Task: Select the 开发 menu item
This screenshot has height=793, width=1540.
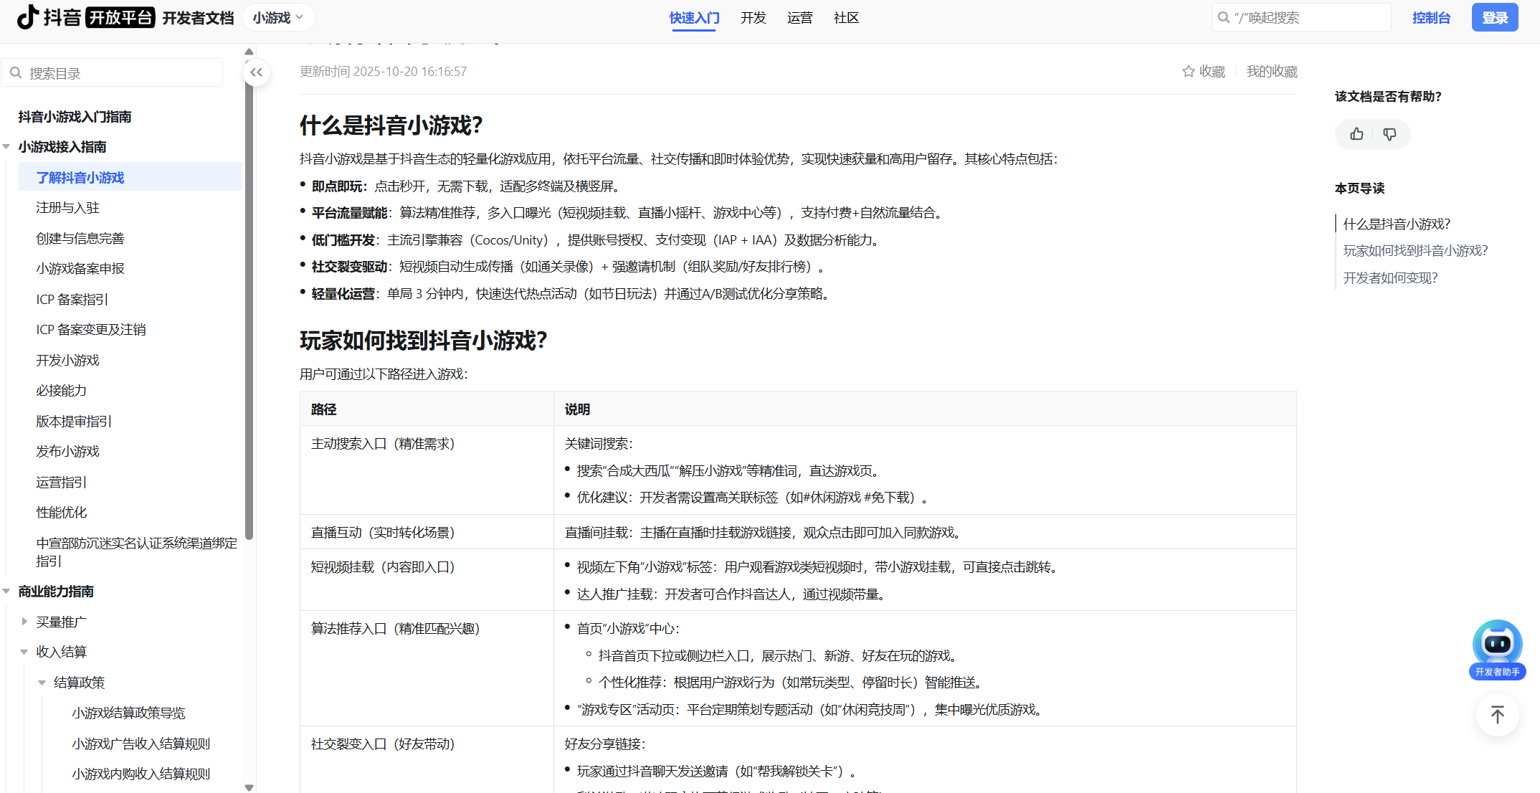Action: 753,18
